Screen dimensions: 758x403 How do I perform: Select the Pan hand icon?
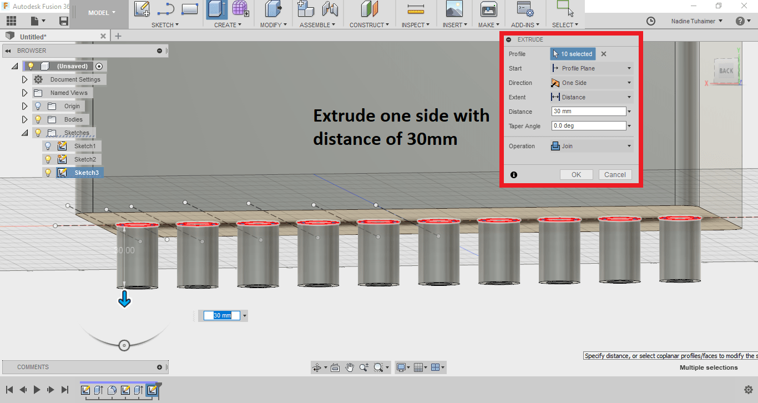pyautogui.click(x=350, y=367)
